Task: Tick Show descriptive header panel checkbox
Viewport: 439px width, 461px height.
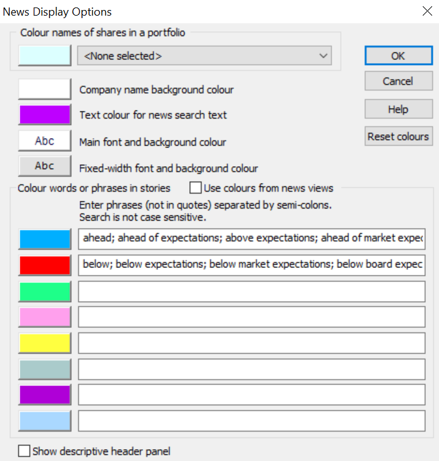Action: tap(24, 451)
